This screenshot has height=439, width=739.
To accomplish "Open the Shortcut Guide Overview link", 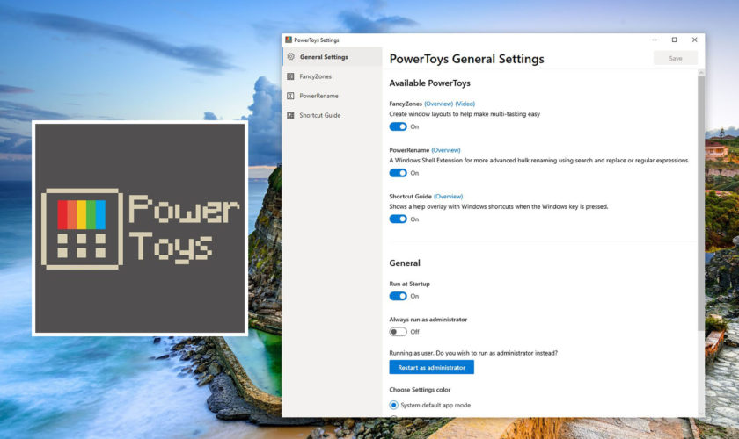I will click(x=448, y=197).
